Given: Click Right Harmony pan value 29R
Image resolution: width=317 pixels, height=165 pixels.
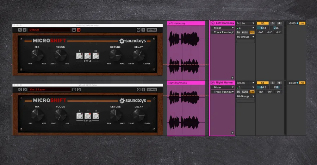Looking at the screenshot, I should [x=276, y=87].
